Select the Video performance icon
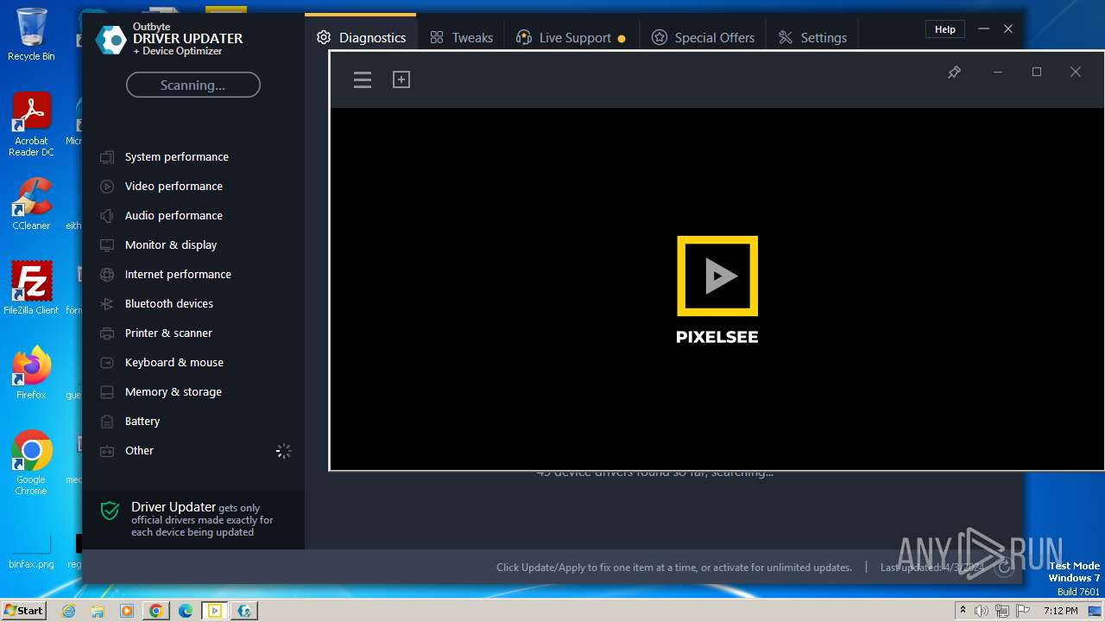Screen dimensions: 1105x622 click(107, 187)
